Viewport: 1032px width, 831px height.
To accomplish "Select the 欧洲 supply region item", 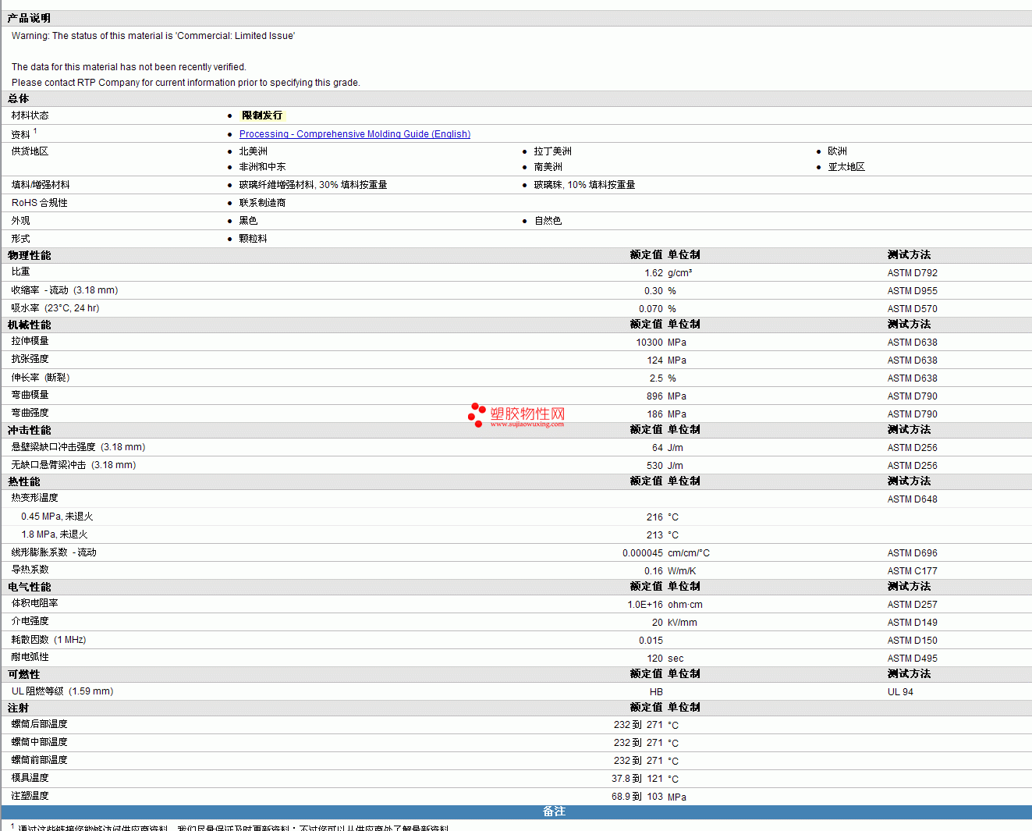I will (x=837, y=151).
